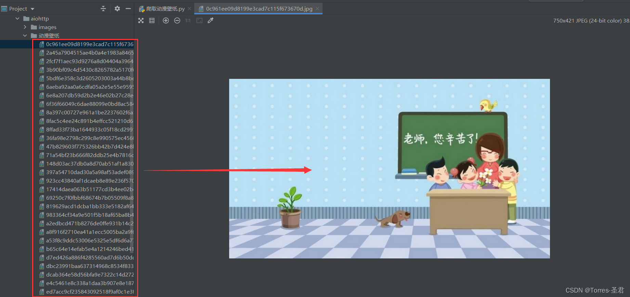
Task: Zoom in on the image
Action: click(x=166, y=20)
